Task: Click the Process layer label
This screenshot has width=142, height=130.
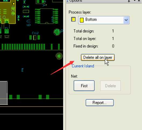Action: click(80, 12)
